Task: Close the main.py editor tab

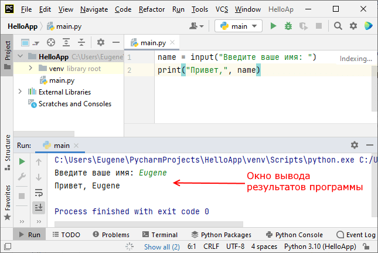Action: coord(172,42)
